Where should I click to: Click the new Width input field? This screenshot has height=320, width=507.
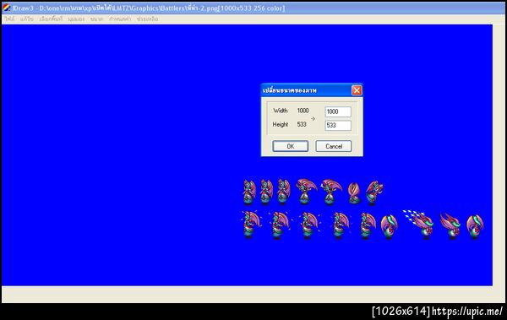click(x=338, y=111)
